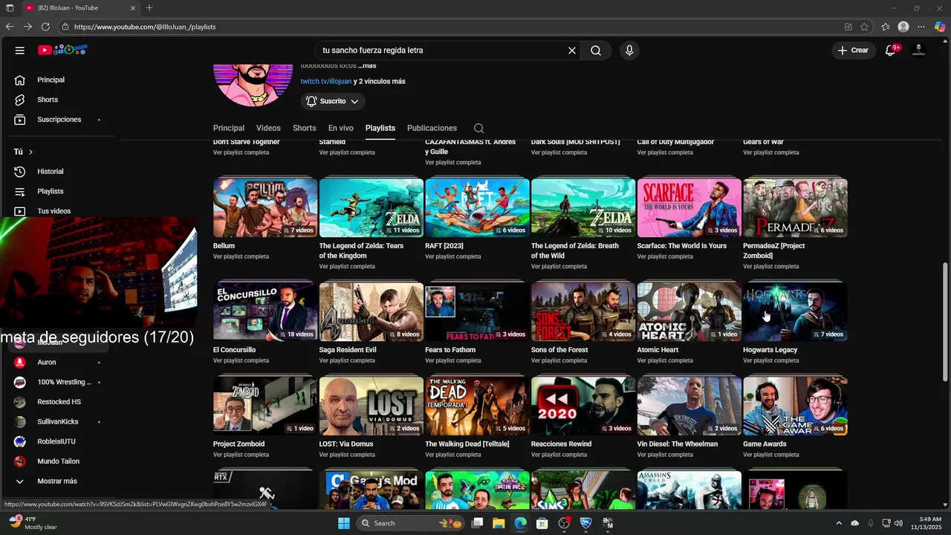Open the YouTube hamburger guide menu

click(x=20, y=51)
